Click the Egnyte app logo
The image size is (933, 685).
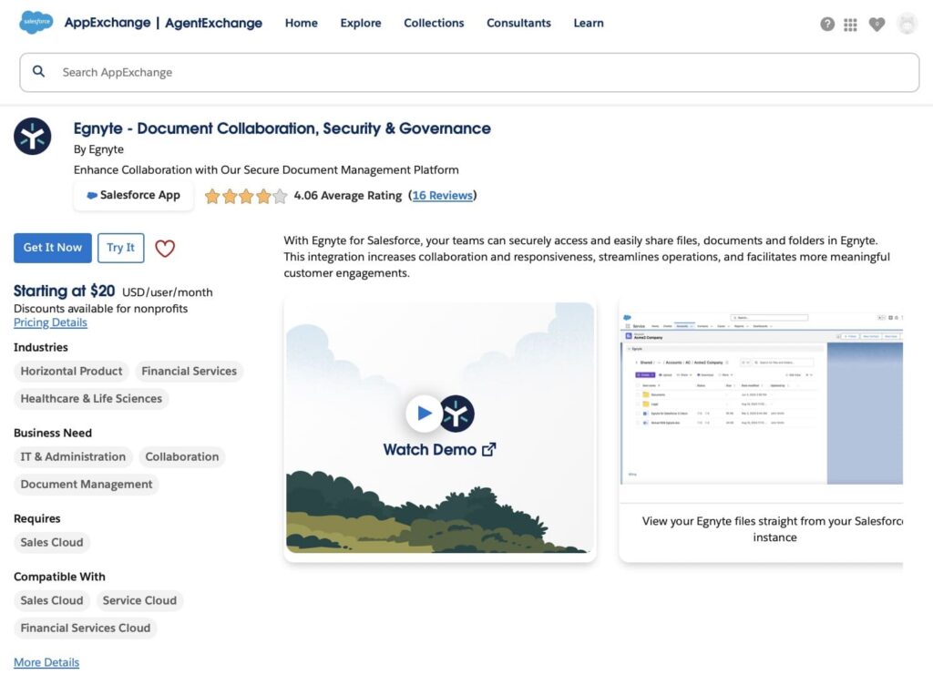click(x=33, y=136)
